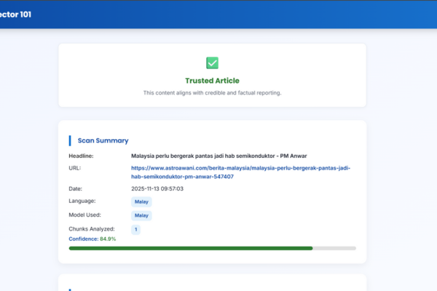Click the blue accent bar beside Scan Summary
This screenshot has height=291, width=437.
[70, 140]
